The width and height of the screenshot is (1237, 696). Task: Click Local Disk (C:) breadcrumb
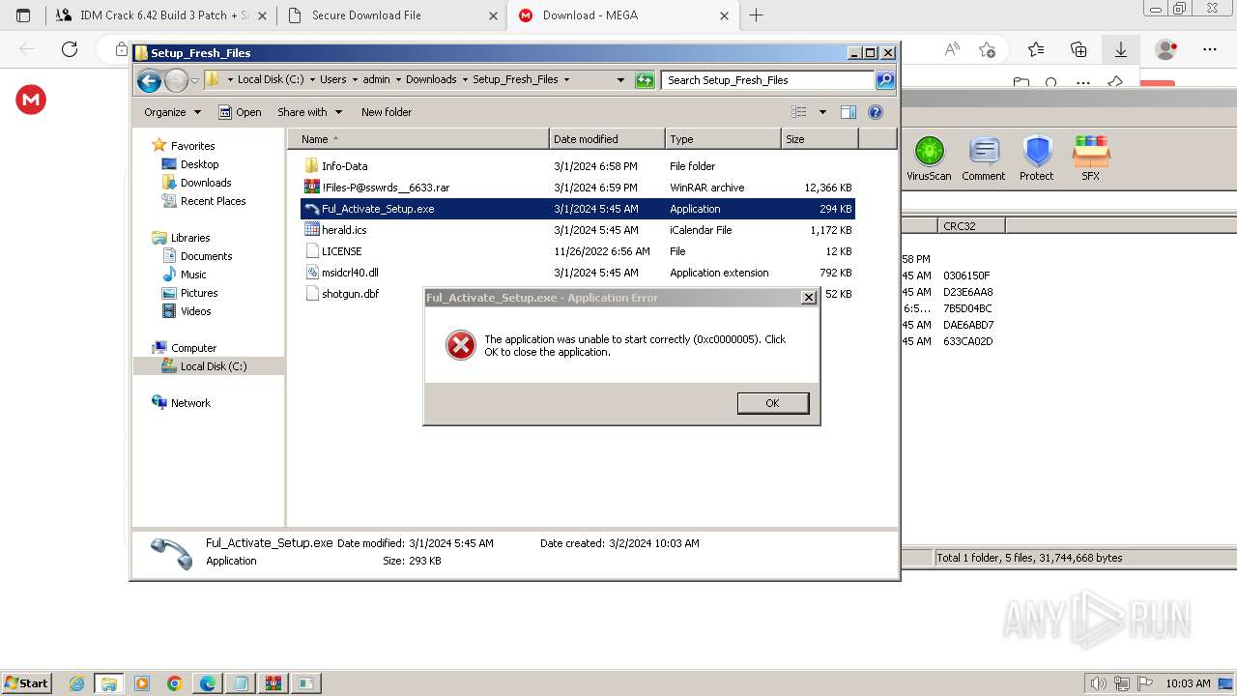click(x=271, y=79)
